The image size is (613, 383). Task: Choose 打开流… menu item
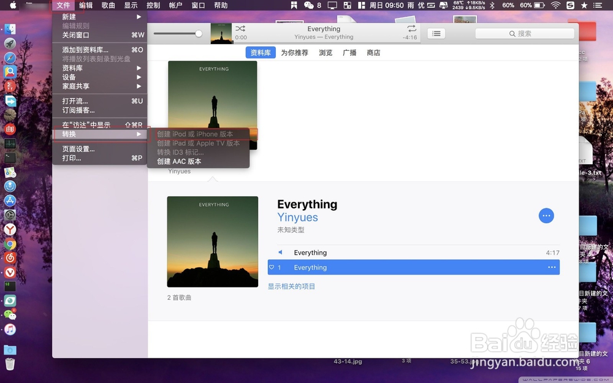coord(100,101)
